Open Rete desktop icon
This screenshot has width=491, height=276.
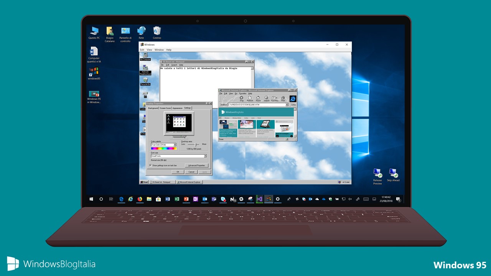click(141, 33)
